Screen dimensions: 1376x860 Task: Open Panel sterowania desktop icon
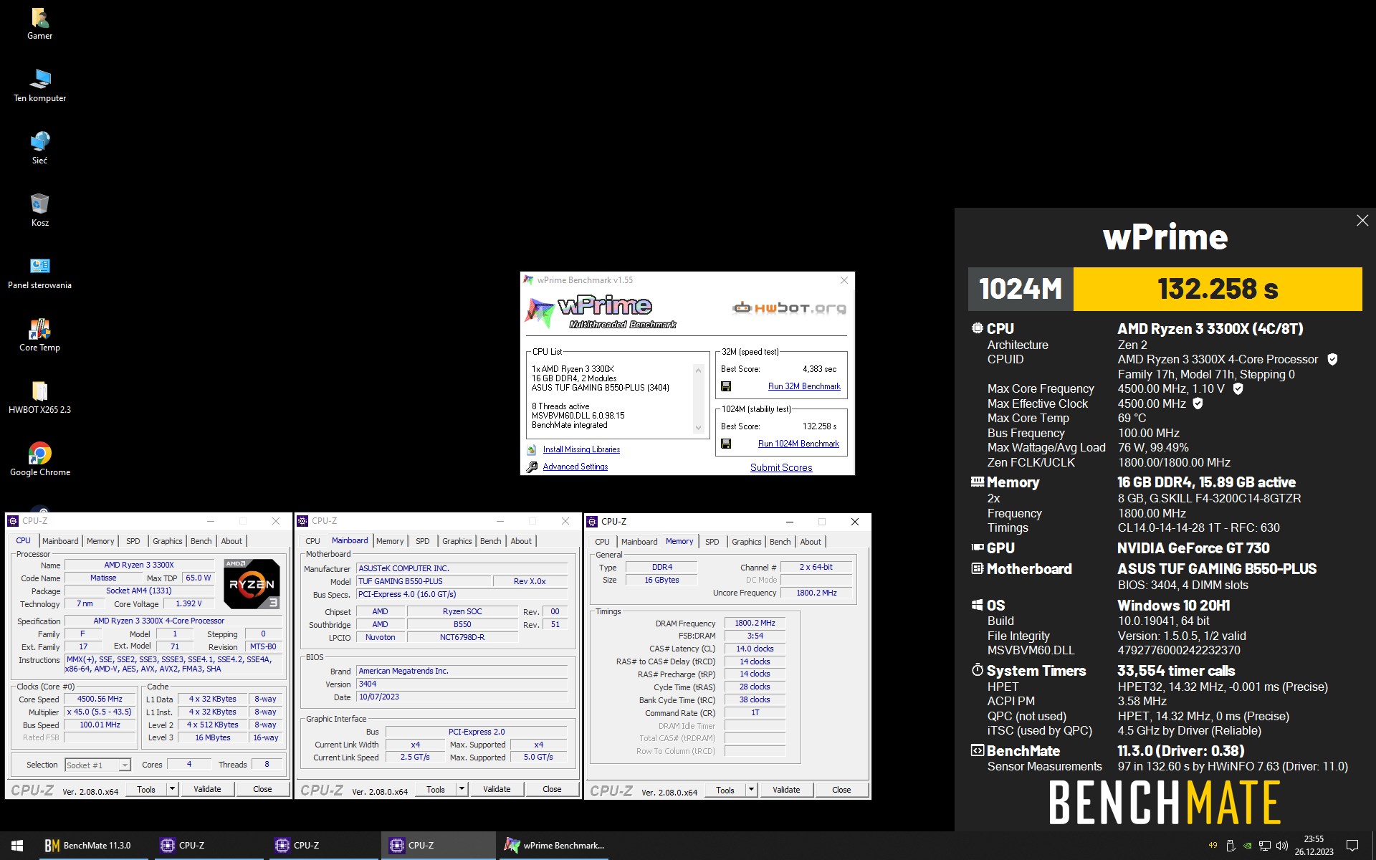point(39,274)
